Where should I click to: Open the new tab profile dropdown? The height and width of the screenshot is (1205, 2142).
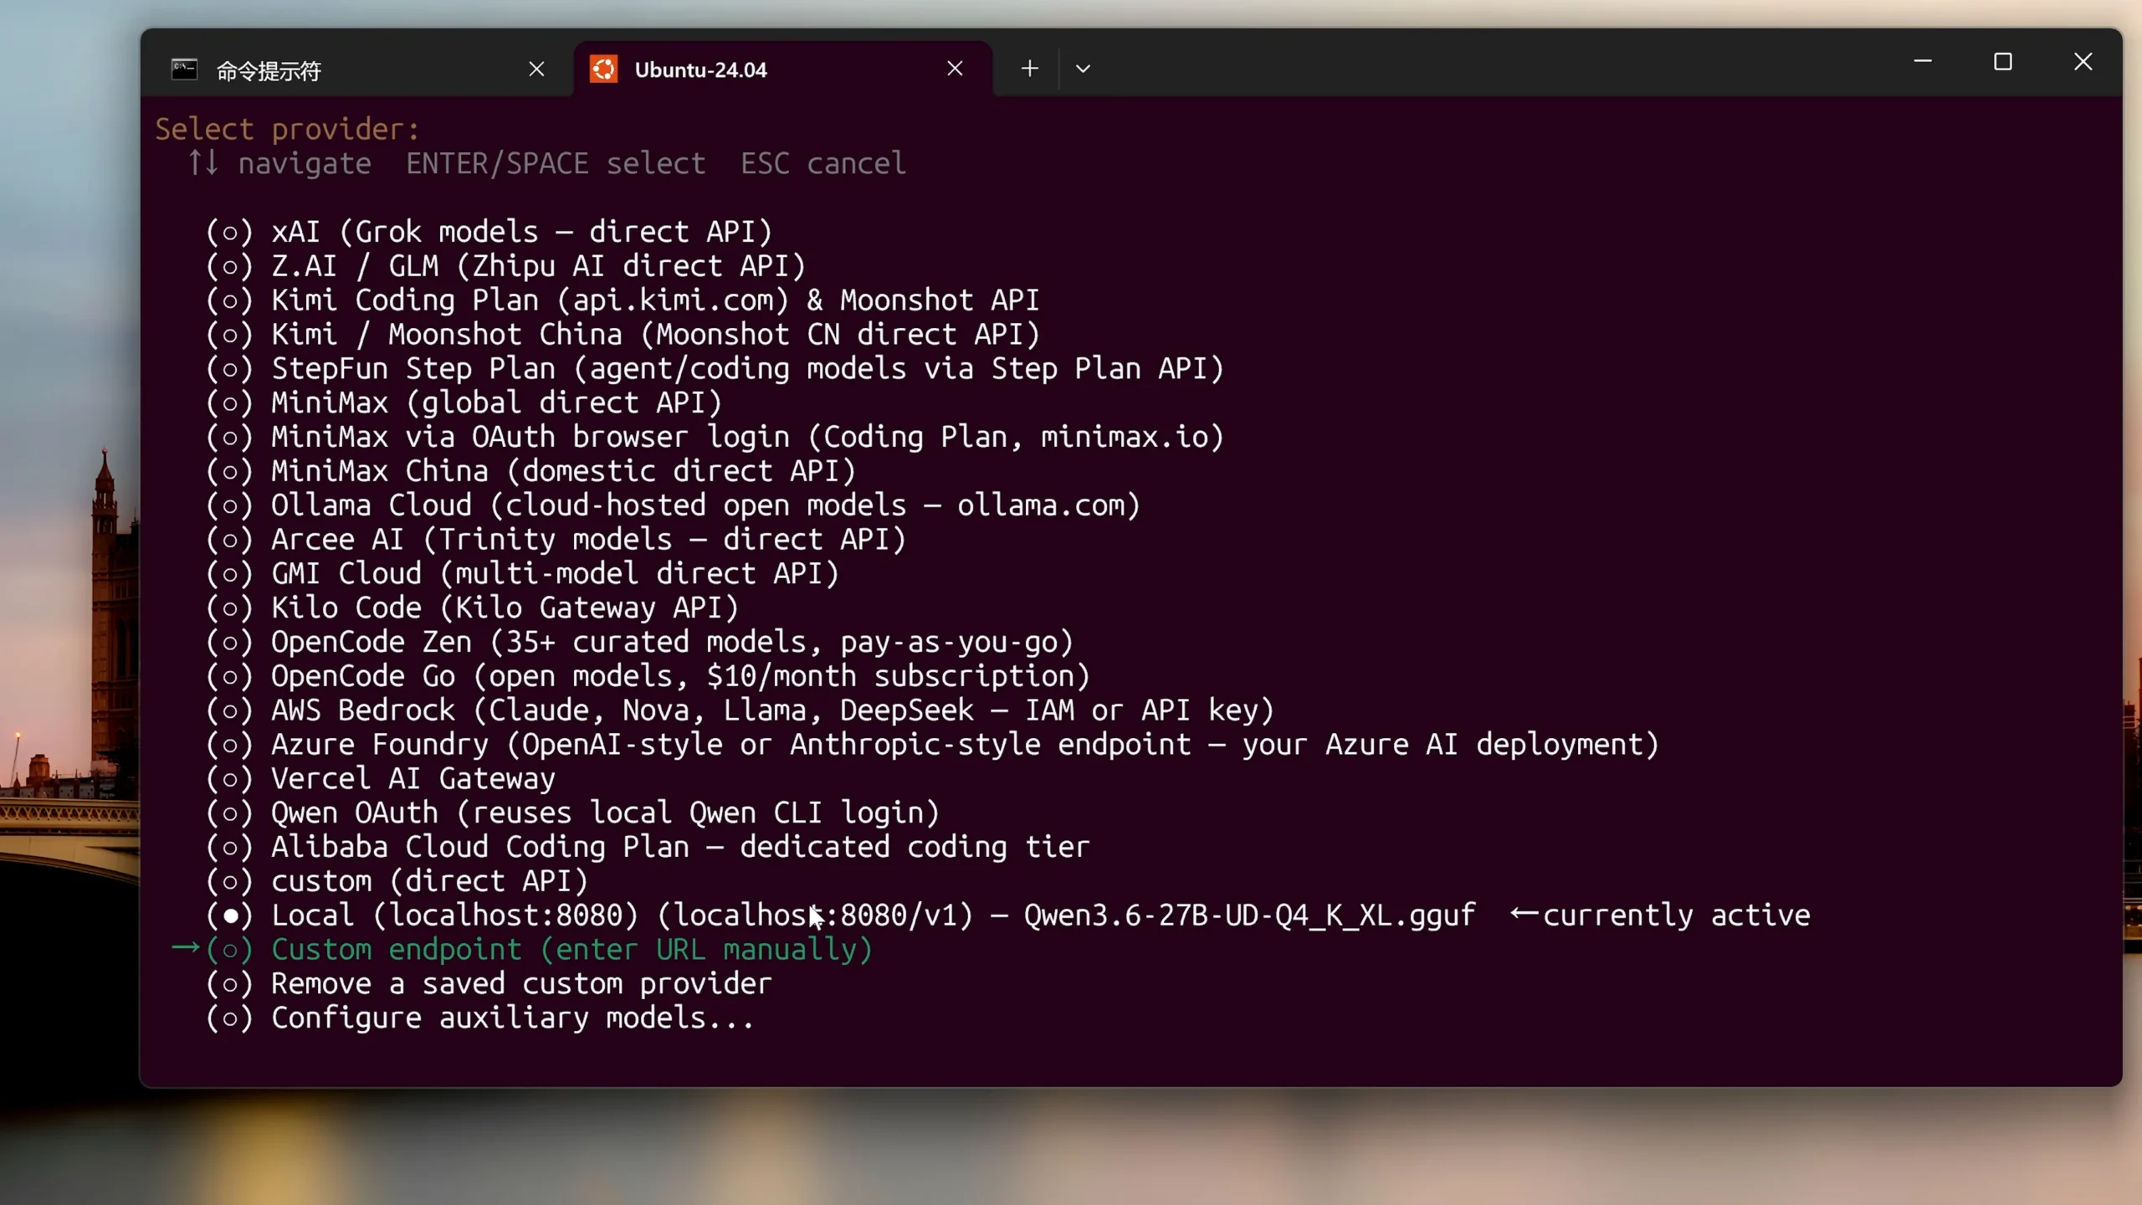coord(1083,69)
